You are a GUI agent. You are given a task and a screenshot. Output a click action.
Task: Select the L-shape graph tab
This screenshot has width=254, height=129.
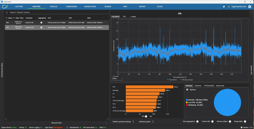(133, 16)
